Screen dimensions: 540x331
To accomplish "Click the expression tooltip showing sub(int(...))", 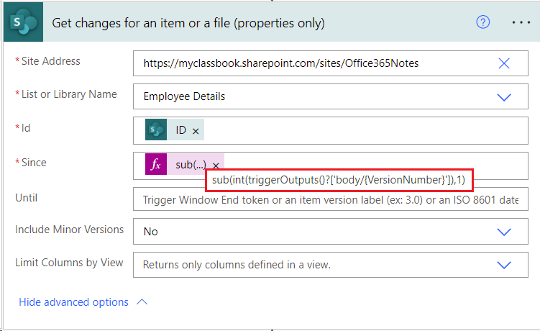I will click(339, 180).
